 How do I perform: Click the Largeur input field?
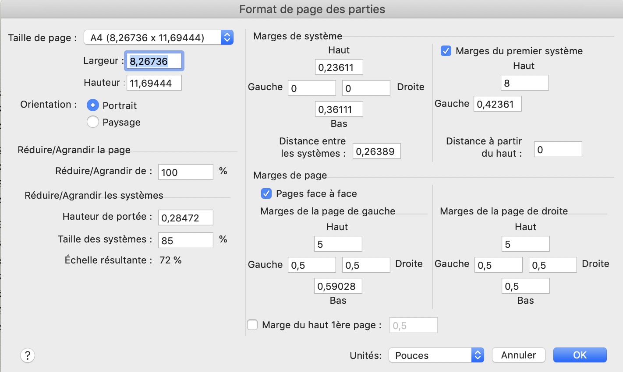[x=154, y=61]
